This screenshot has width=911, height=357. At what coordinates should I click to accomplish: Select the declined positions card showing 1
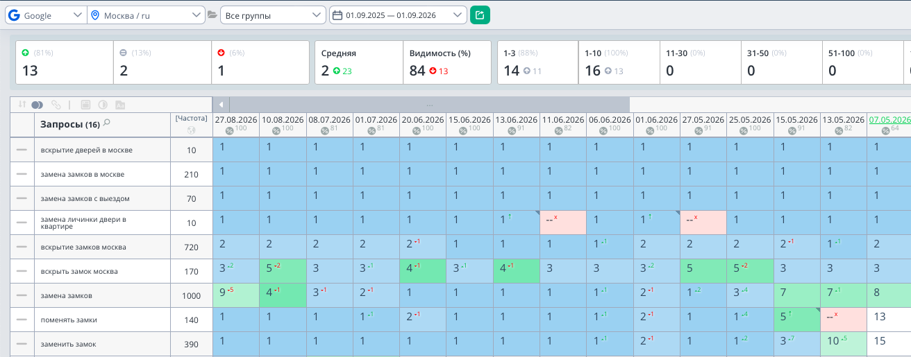tap(260, 62)
